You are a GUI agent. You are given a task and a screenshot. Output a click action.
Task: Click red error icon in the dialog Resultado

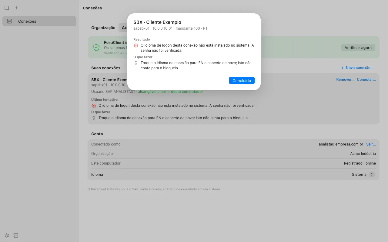coord(136,45)
